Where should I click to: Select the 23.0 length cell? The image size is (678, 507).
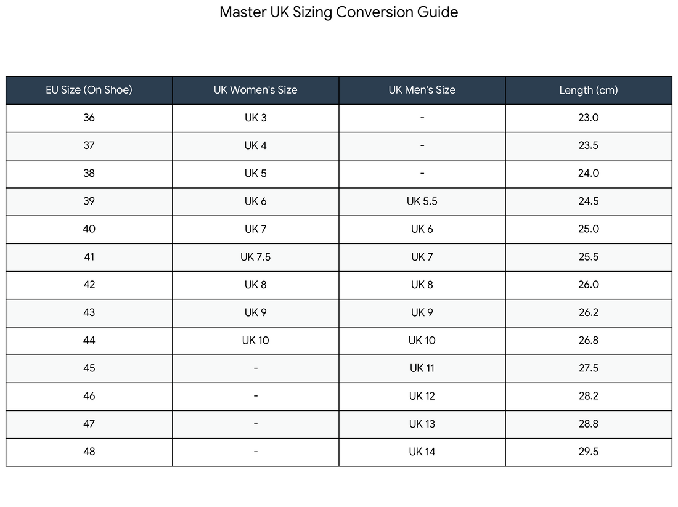(589, 118)
